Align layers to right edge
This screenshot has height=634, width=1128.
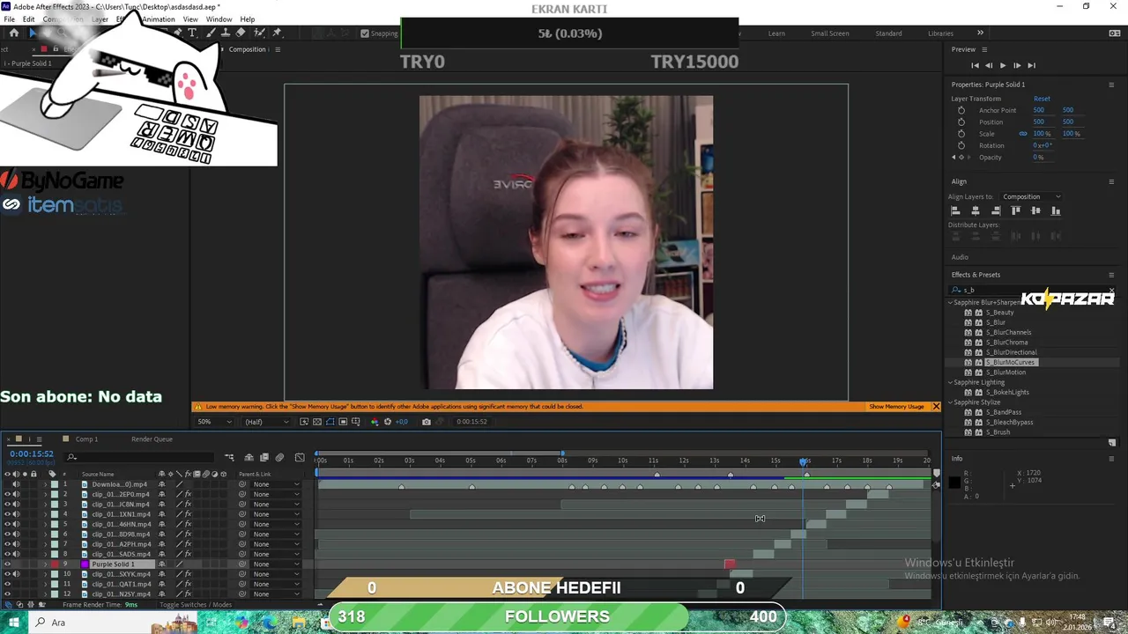click(996, 210)
